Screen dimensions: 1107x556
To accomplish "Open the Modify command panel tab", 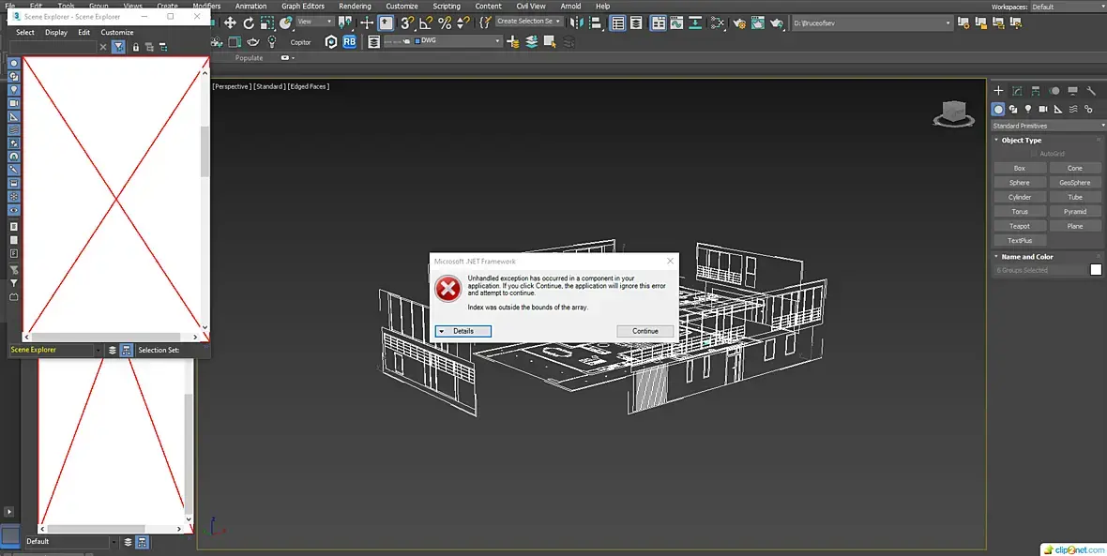I will click(1017, 91).
